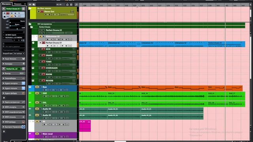
Task: Open the Track Versions section icon
Action: click(x=23, y=59)
